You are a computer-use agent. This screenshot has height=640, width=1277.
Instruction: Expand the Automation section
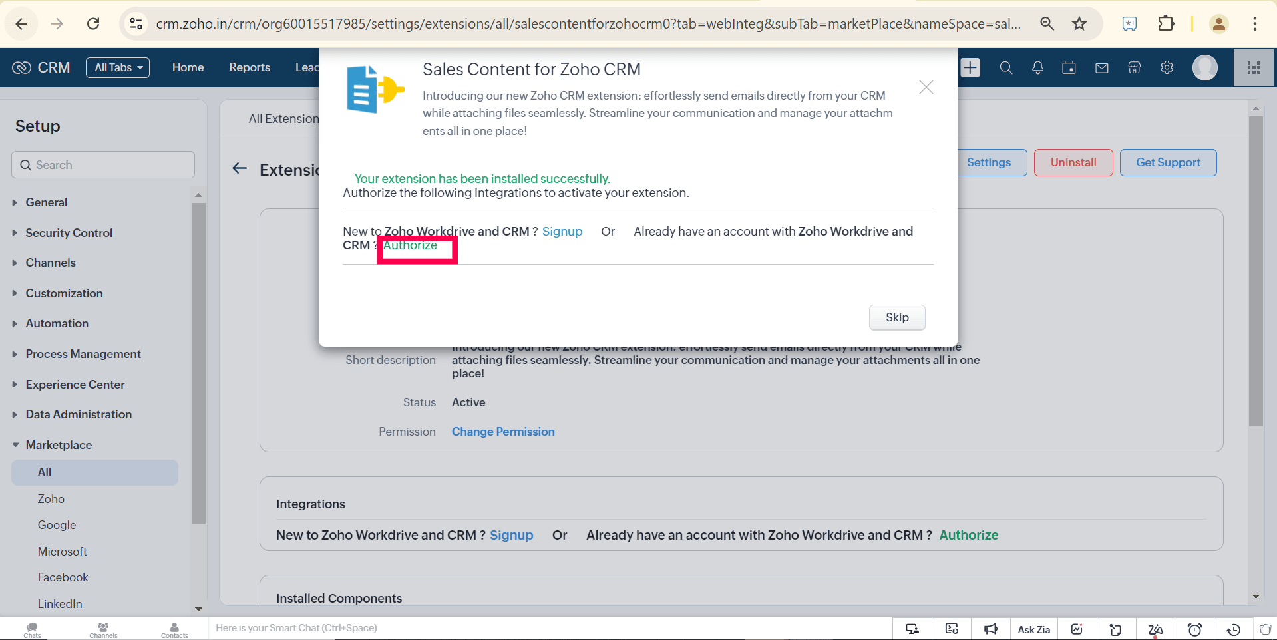[x=57, y=323]
